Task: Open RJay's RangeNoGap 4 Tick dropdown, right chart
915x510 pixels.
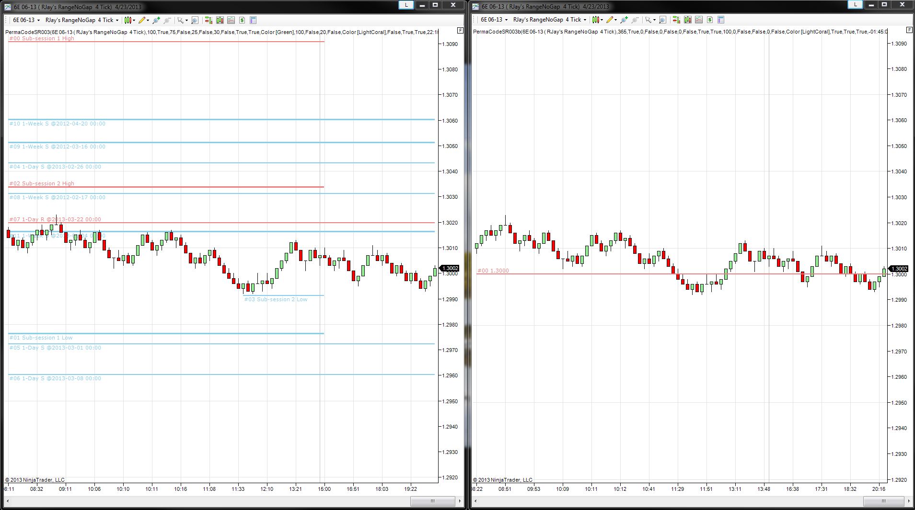Action: pos(549,20)
